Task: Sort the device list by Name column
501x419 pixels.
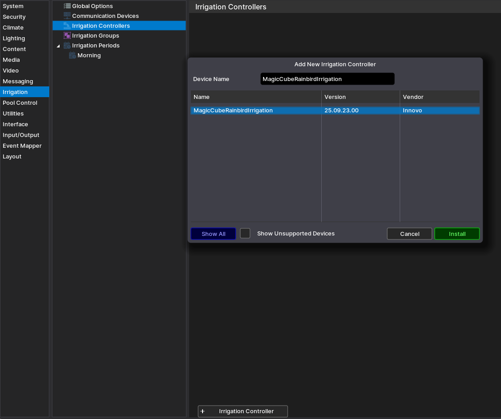Action: (255, 97)
